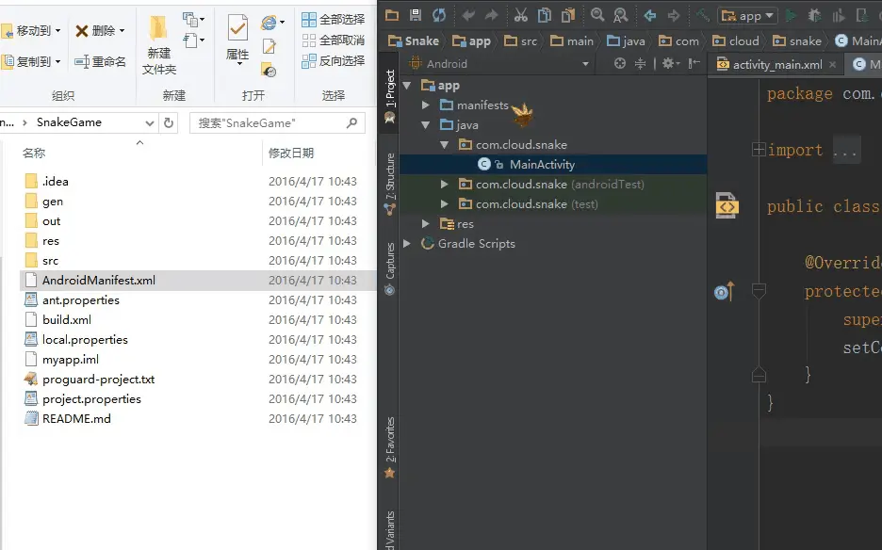Screen dimensions: 882x550
Task: Open the Internet Explorer open-with dropdown
Action: point(283,22)
